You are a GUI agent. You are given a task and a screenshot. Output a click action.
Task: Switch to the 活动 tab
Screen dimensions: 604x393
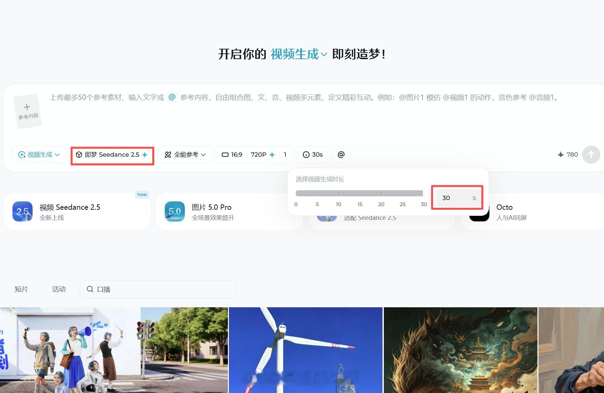pyautogui.click(x=59, y=289)
